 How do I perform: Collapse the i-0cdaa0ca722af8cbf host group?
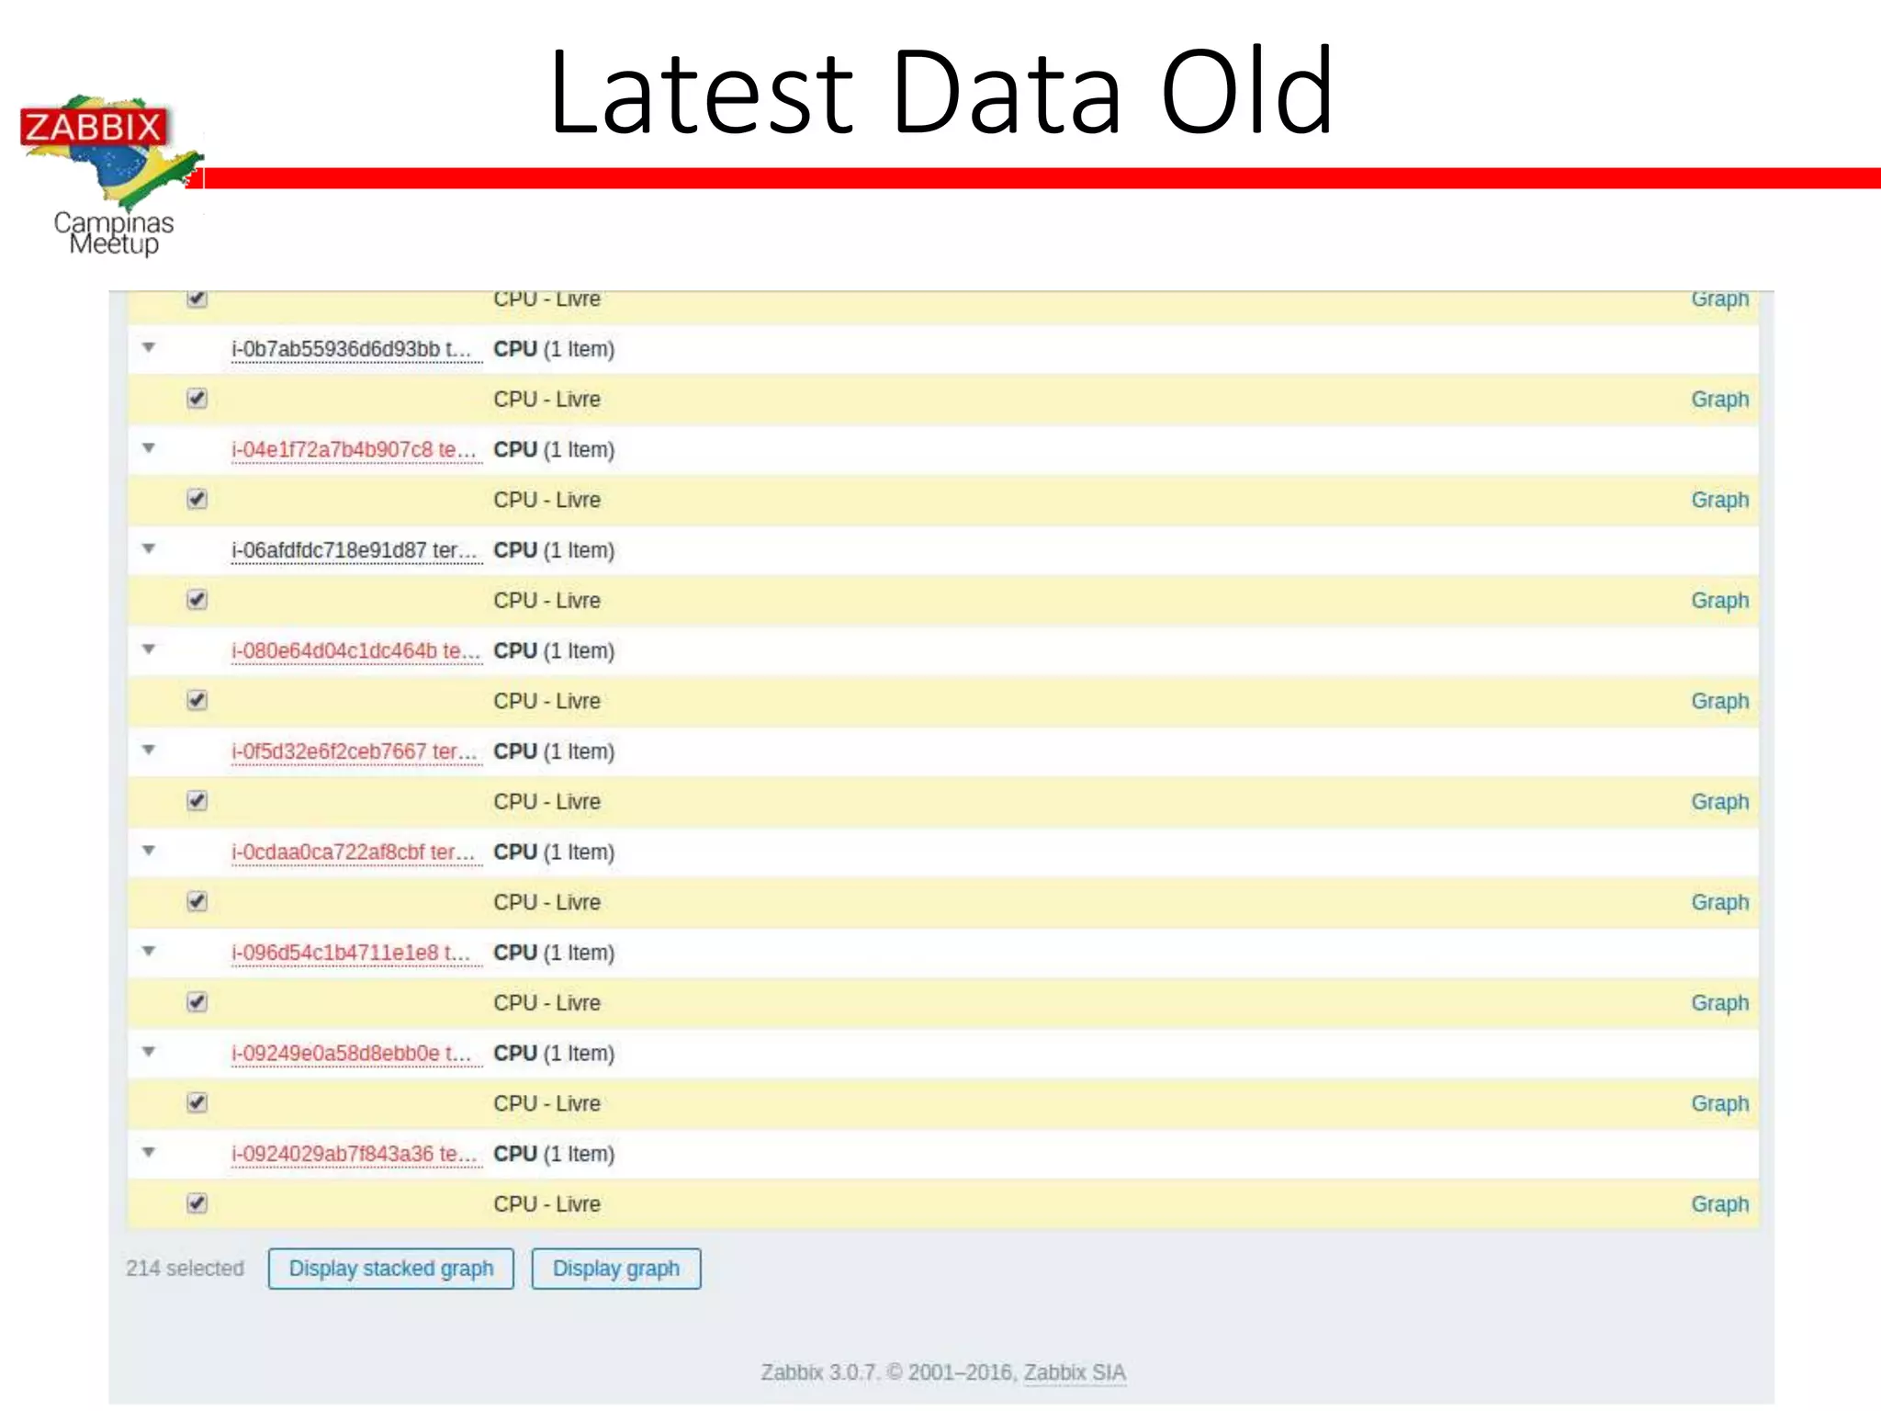pyautogui.click(x=149, y=851)
